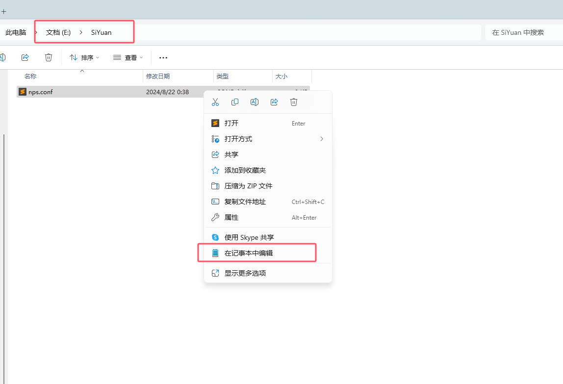
Task: Expand the 排序 sort dropdown
Action: (84, 57)
